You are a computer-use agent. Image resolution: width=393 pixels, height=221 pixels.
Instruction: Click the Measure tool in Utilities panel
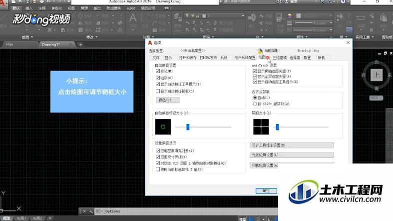pos(361,18)
